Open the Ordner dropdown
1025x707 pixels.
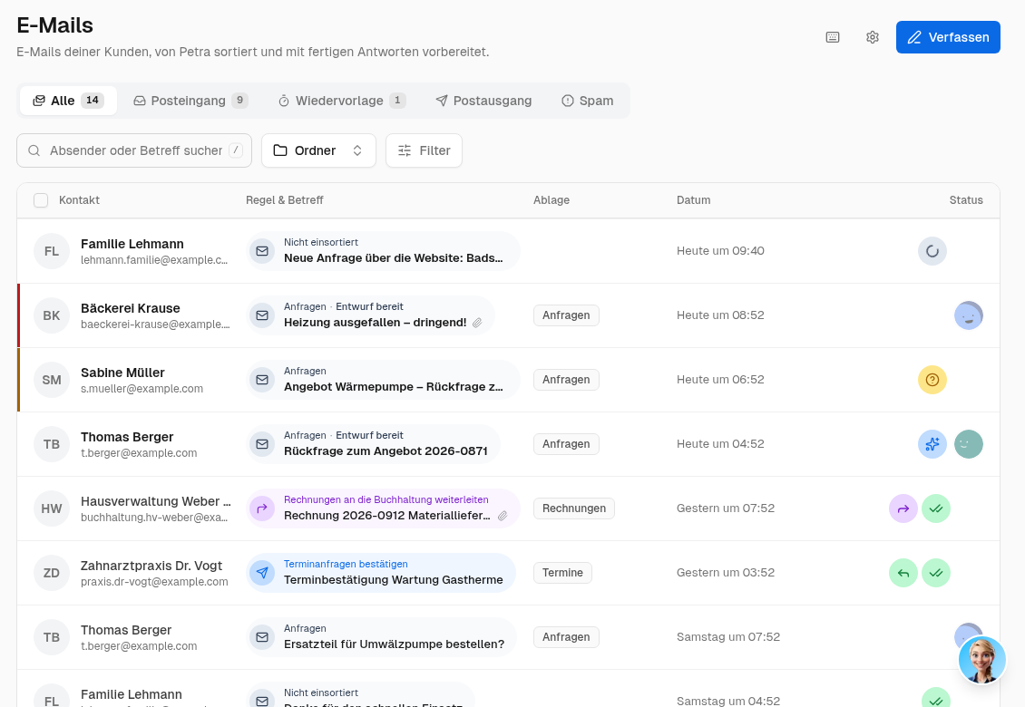318,151
